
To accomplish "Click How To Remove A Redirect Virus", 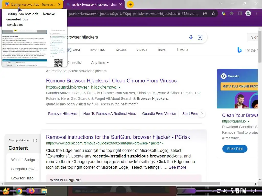I will [110, 114].
